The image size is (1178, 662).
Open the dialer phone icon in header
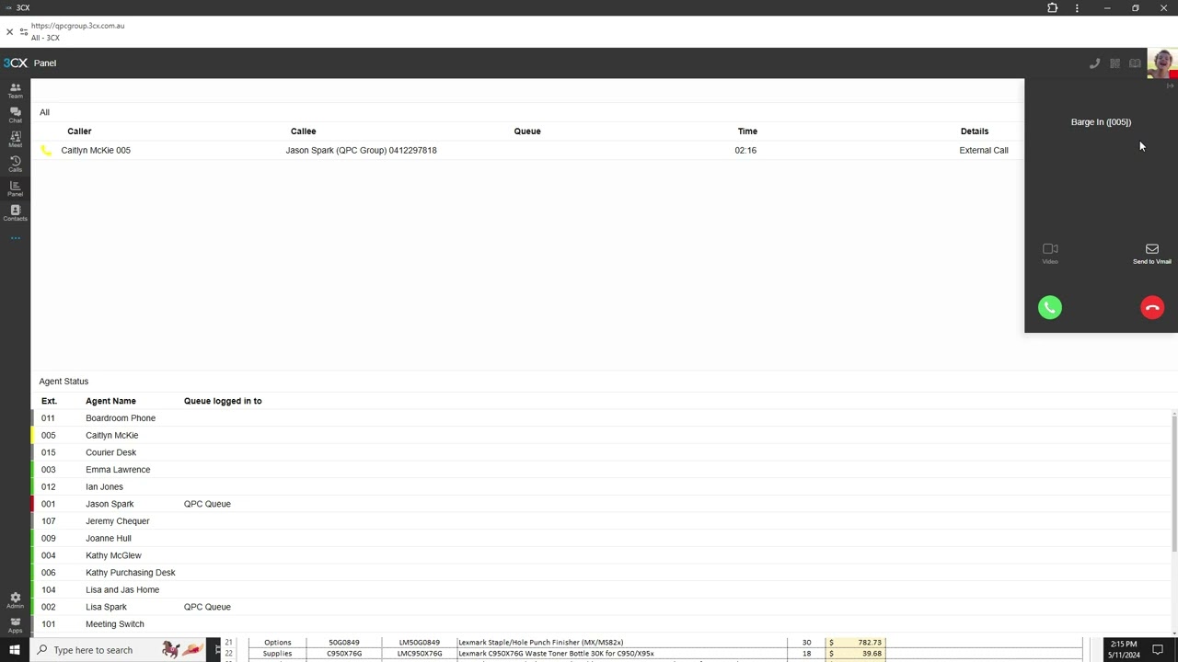pyautogui.click(x=1094, y=63)
